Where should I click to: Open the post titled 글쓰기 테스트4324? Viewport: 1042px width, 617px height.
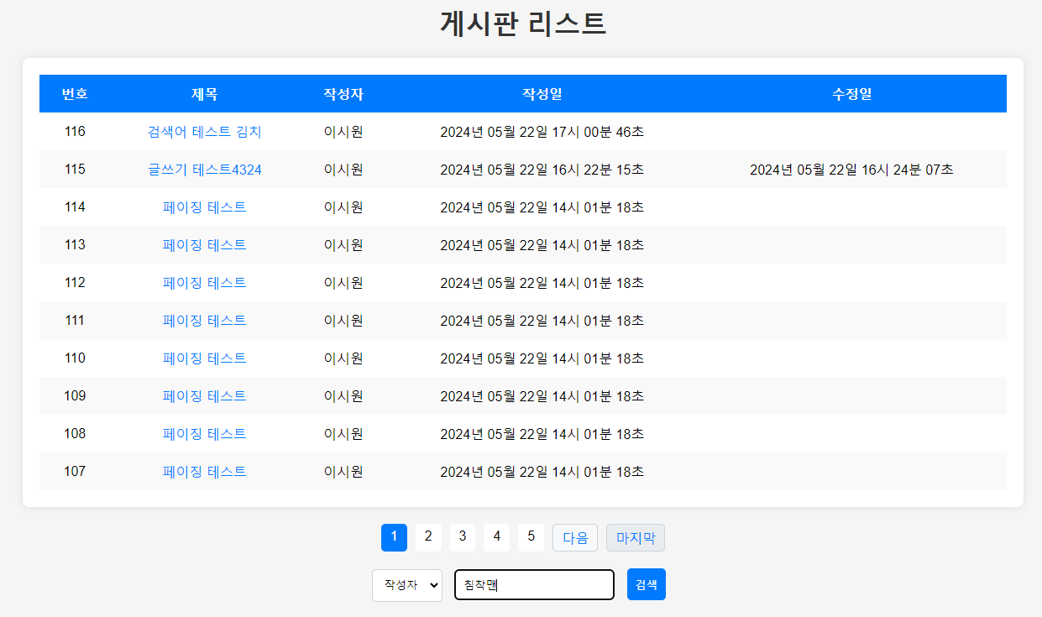pyautogui.click(x=205, y=170)
